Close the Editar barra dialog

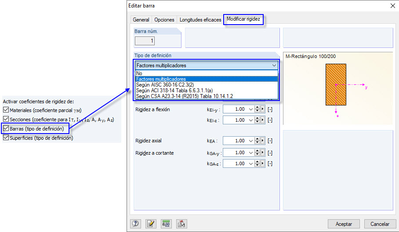tap(393, 6)
